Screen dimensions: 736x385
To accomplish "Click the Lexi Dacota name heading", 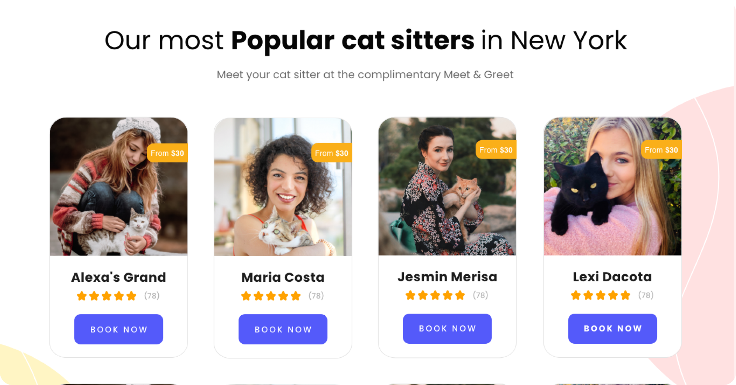I will tap(612, 277).
